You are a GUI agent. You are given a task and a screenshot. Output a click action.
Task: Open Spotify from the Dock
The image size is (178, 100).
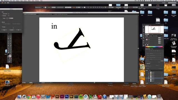(x=81, y=97)
